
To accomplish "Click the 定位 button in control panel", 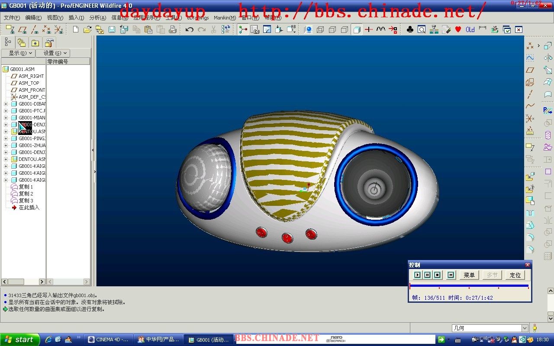I will coord(515,275).
